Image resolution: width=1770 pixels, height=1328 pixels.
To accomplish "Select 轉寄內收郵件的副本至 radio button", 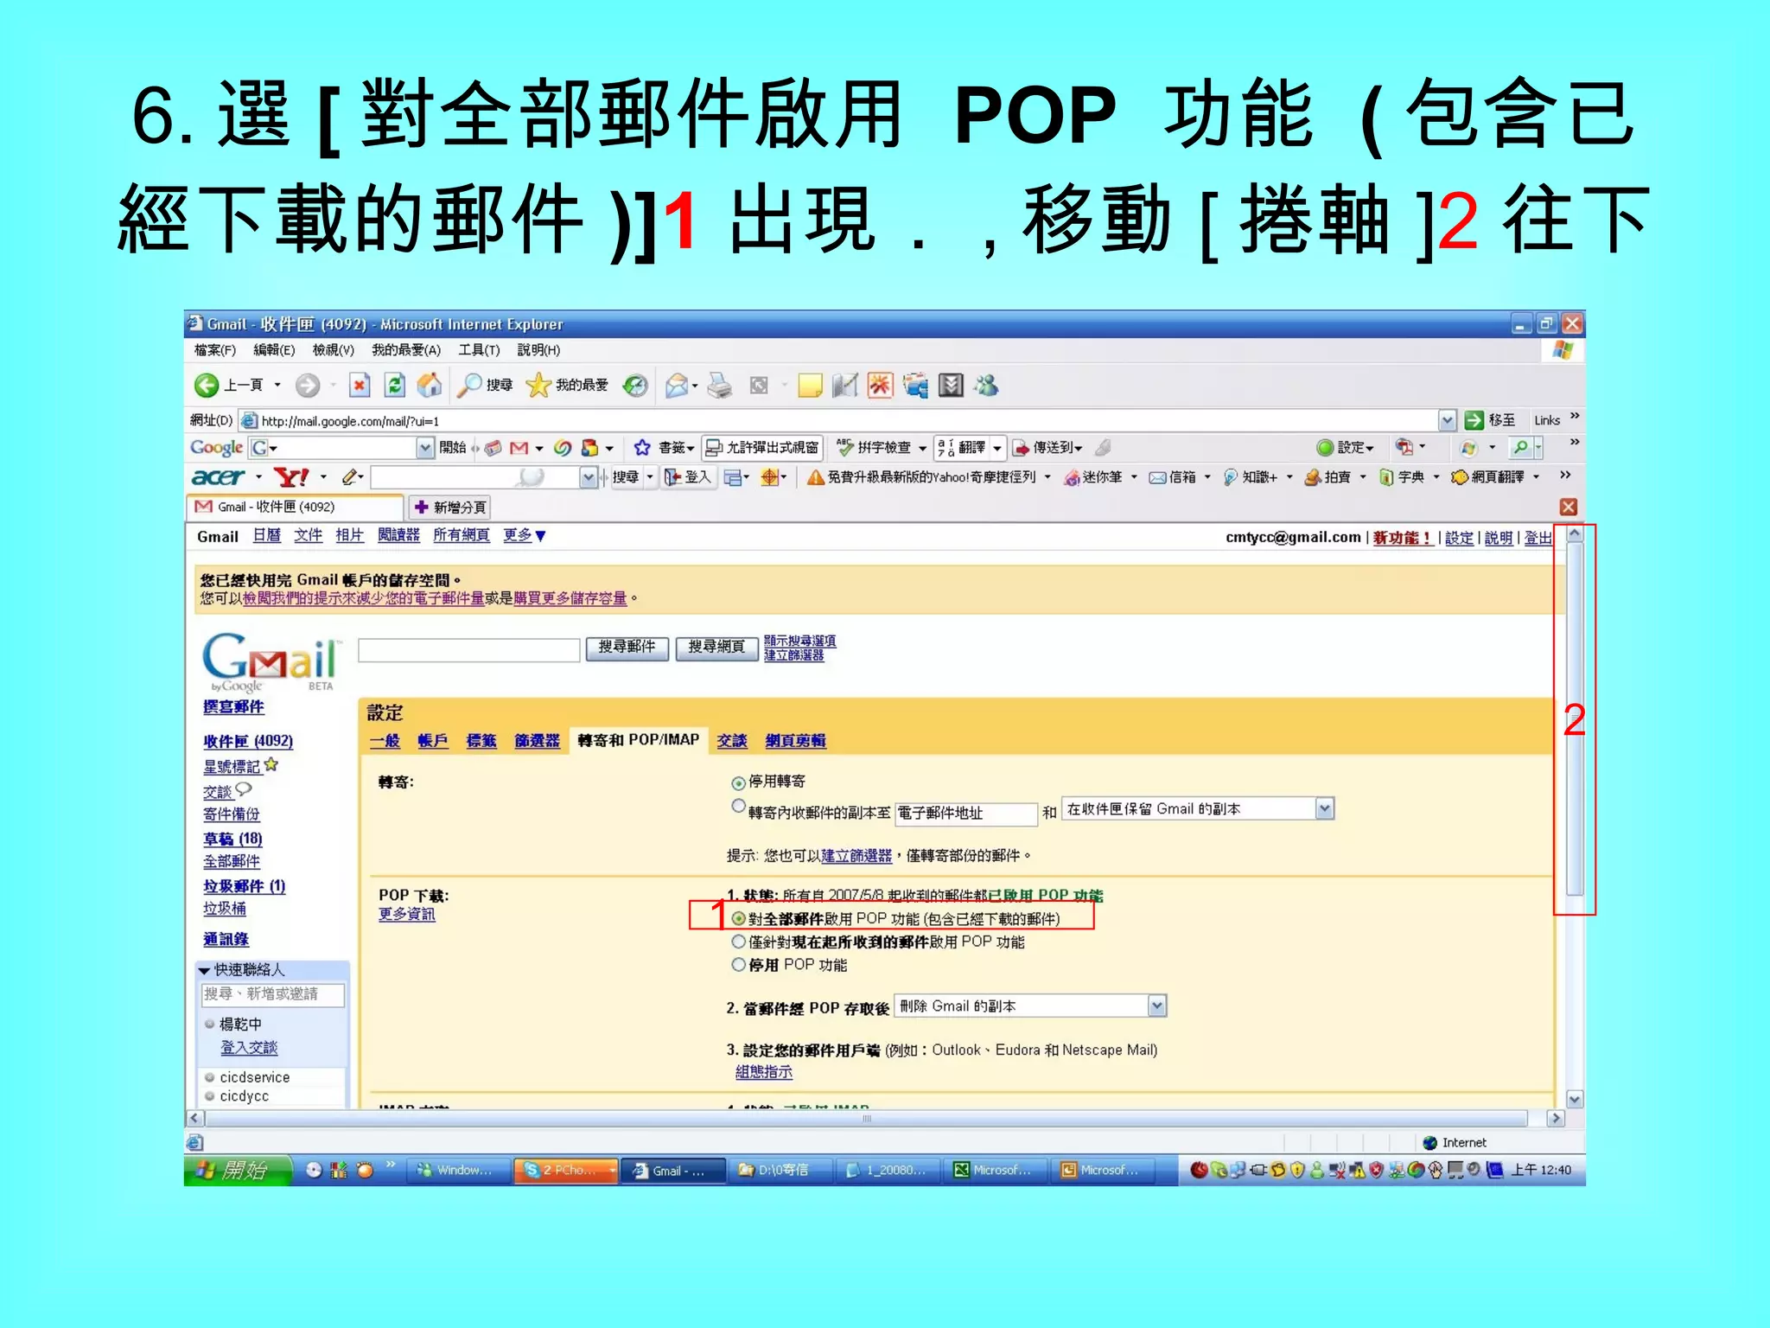I will tap(738, 807).
